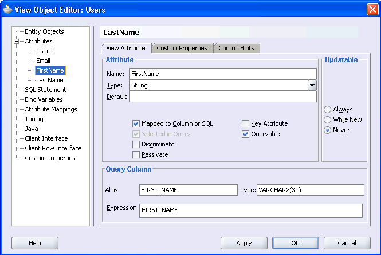Select the Always updatable radio button
The height and width of the screenshot is (255, 381).
point(327,109)
